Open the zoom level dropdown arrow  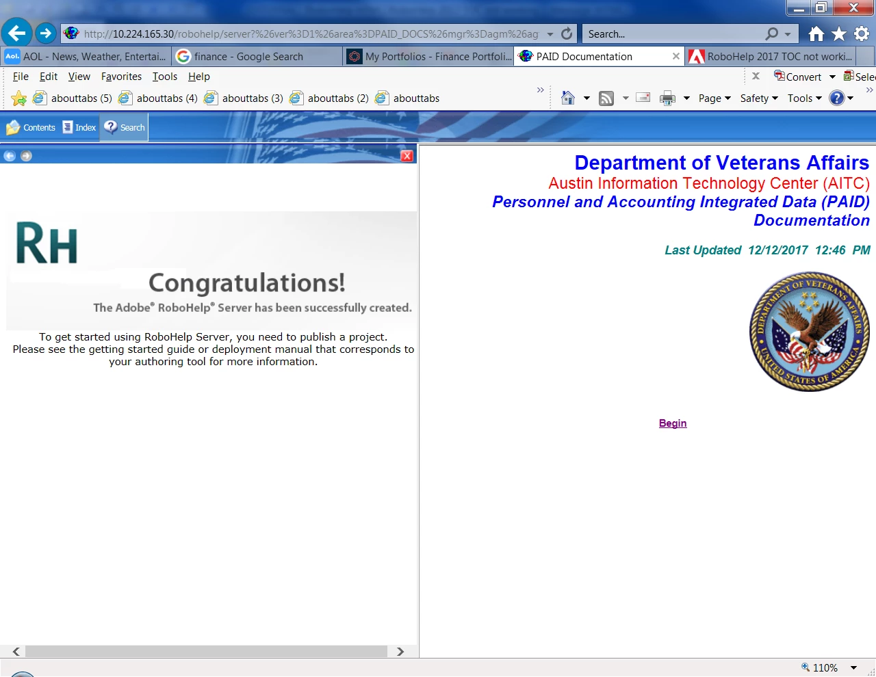pos(853,668)
